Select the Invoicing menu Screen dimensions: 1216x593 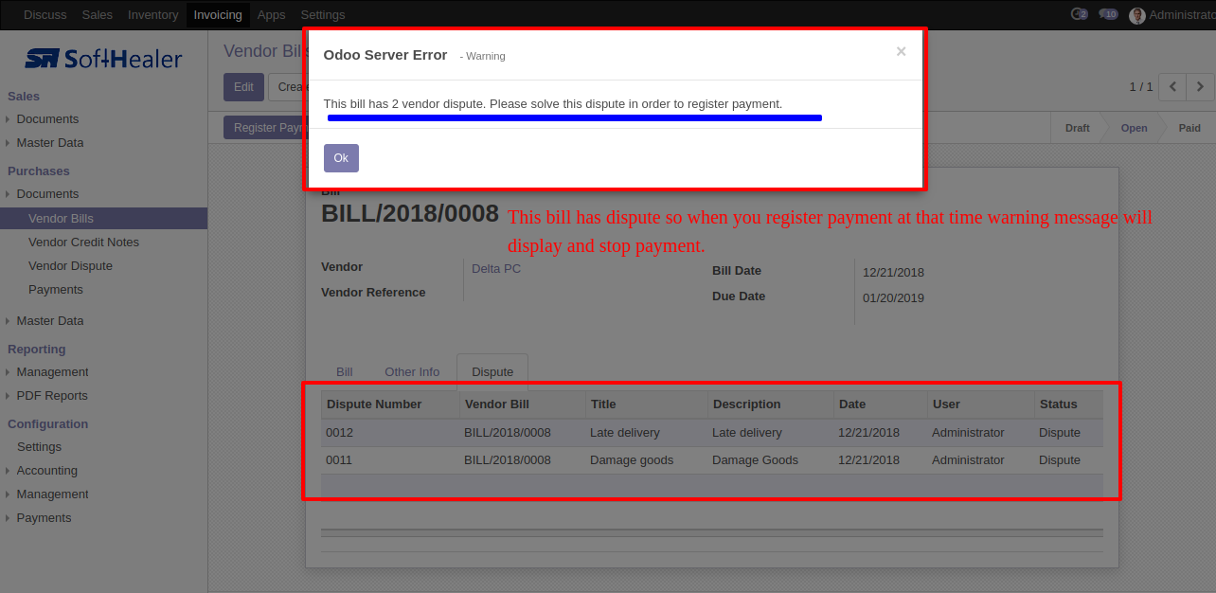[218, 14]
